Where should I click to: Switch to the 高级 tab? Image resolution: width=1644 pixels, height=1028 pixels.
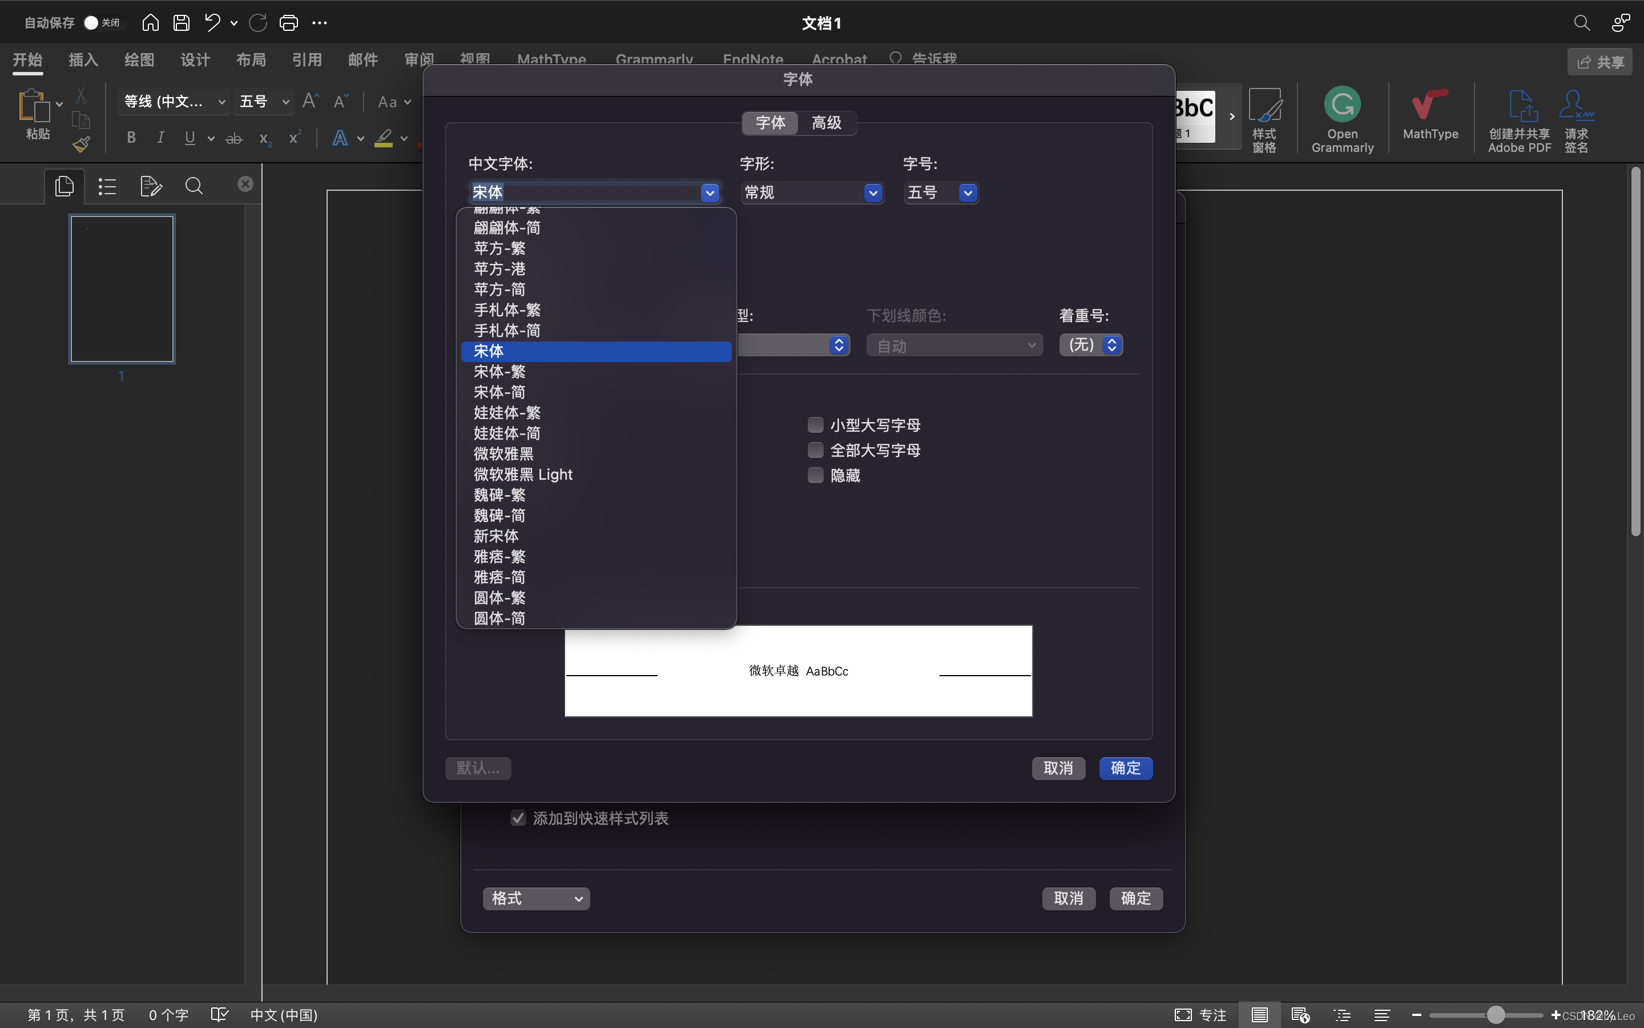point(826,123)
